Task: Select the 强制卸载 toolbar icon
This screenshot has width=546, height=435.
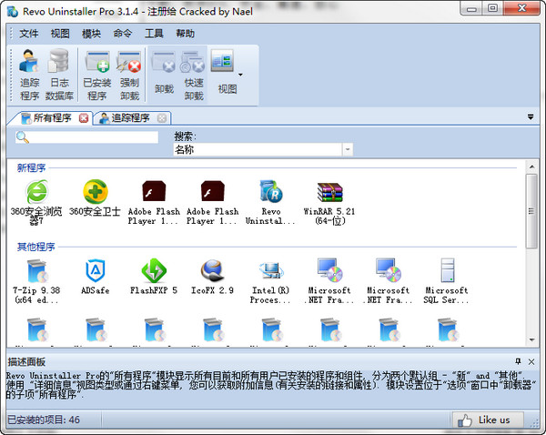Action: pyautogui.click(x=129, y=74)
